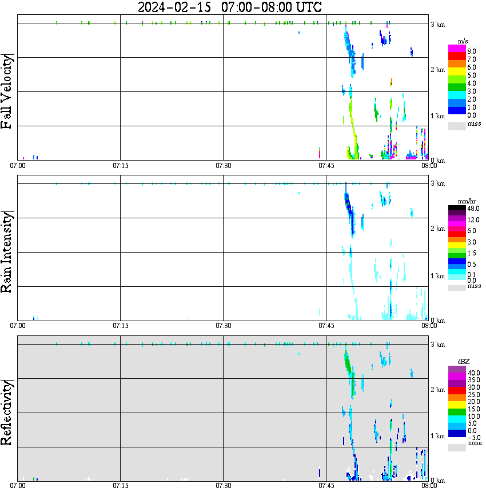The height and width of the screenshot is (496, 486).
Task: Click 48.0 value in mm/hr legend
Action: 473,209
